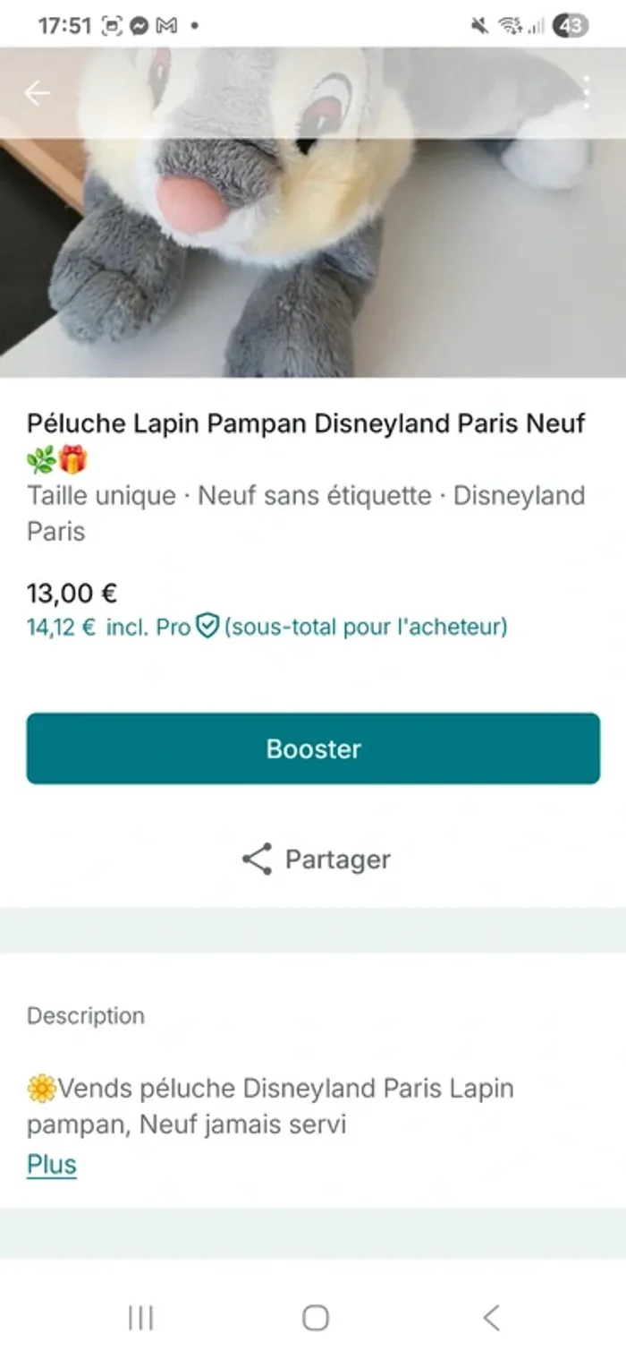The image size is (626, 1359).
Task: Tap the Pro buyer protection shield icon
Action: [207, 627]
